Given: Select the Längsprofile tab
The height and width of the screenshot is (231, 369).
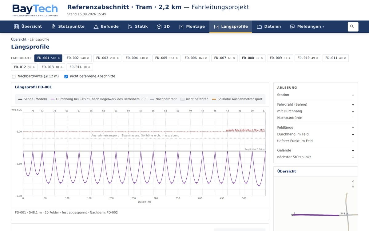Looking at the screenshot, I should pyautogui.click(x=231, y=26).
